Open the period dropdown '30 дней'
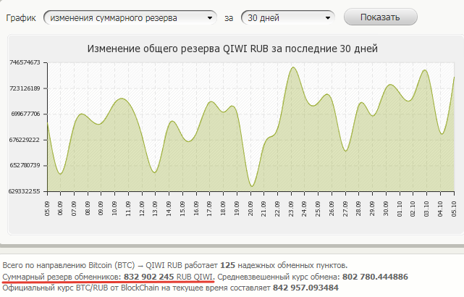The width and height of the screenshot is (464, 297). pyautogui.click(x=288, y=18)
